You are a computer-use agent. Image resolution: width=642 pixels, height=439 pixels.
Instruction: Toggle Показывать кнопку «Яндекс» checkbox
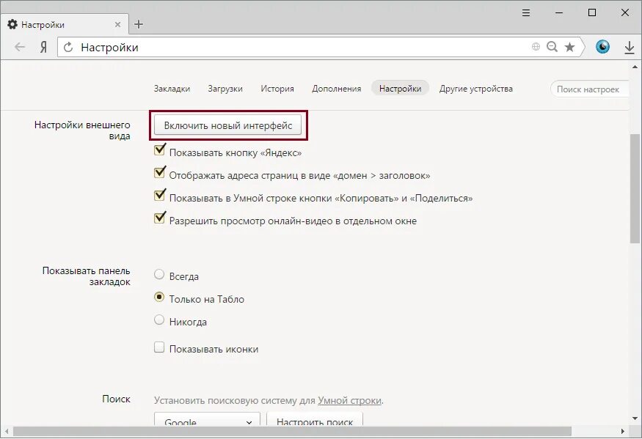[159, 150]
